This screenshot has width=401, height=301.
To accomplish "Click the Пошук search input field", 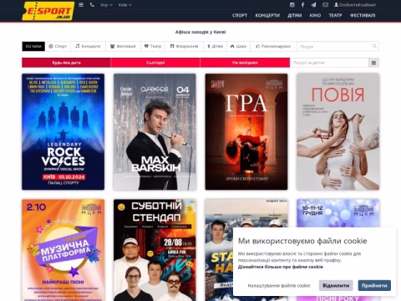I will 338,46.
